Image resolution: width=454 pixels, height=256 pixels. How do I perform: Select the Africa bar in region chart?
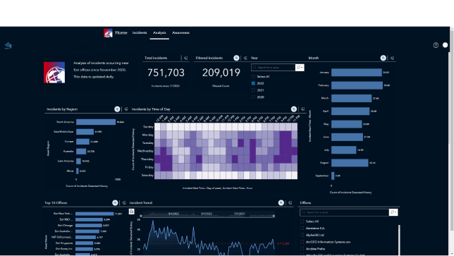click(x=78, y=171)
